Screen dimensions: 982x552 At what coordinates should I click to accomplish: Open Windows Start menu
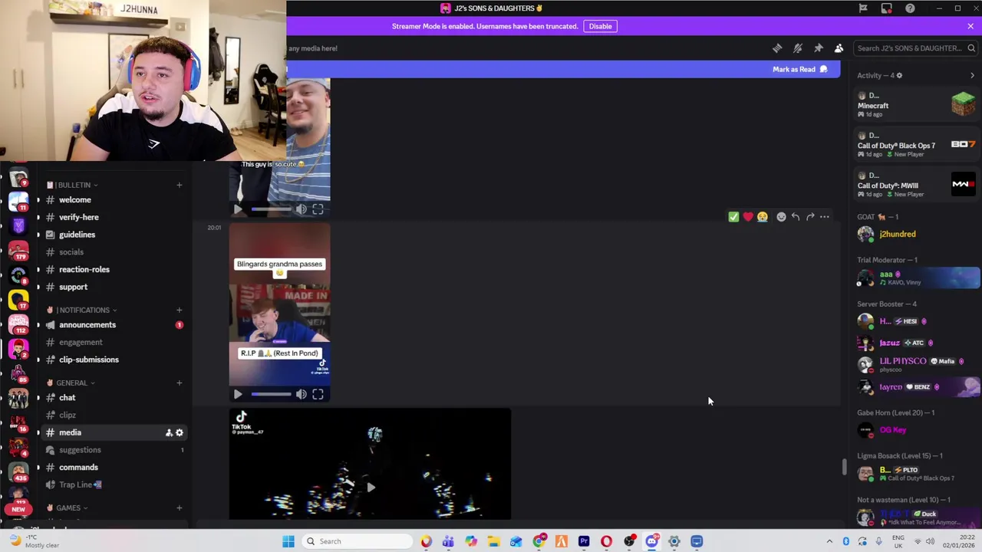[288, 541]
